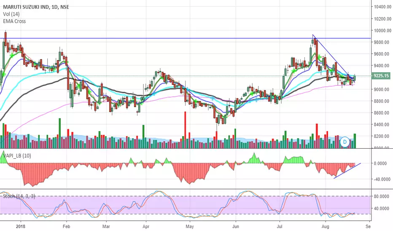Open the Vol (14) indicator label
The width and height of the screenshot is (393, 231).
[11, 14]
